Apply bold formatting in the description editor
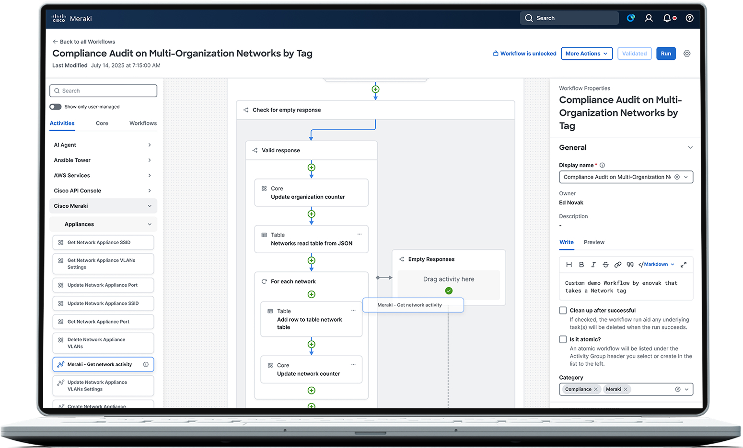Screen dimensions: 743x448 click(581, 264)
